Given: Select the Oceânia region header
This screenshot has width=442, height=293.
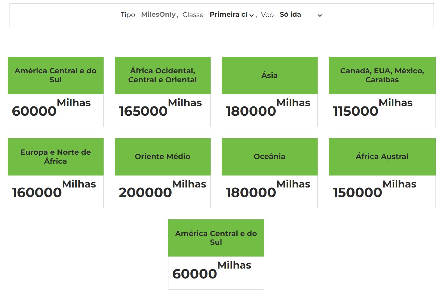Looking at the screenshot, I should [x=270, y=157].
